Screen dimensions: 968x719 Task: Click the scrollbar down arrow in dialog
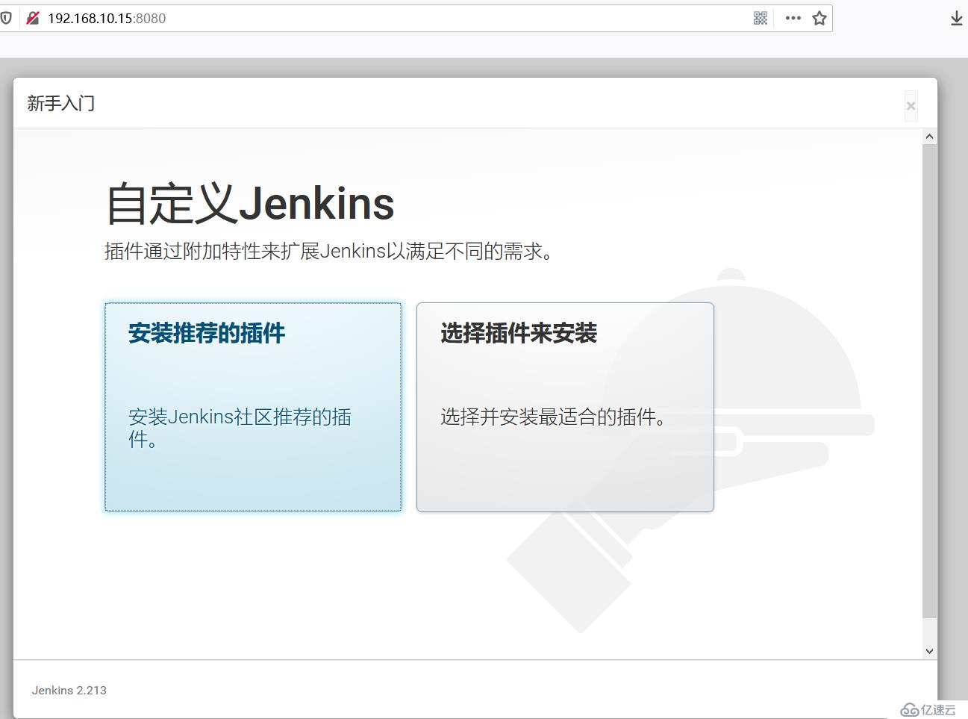(x=929, y=651)
